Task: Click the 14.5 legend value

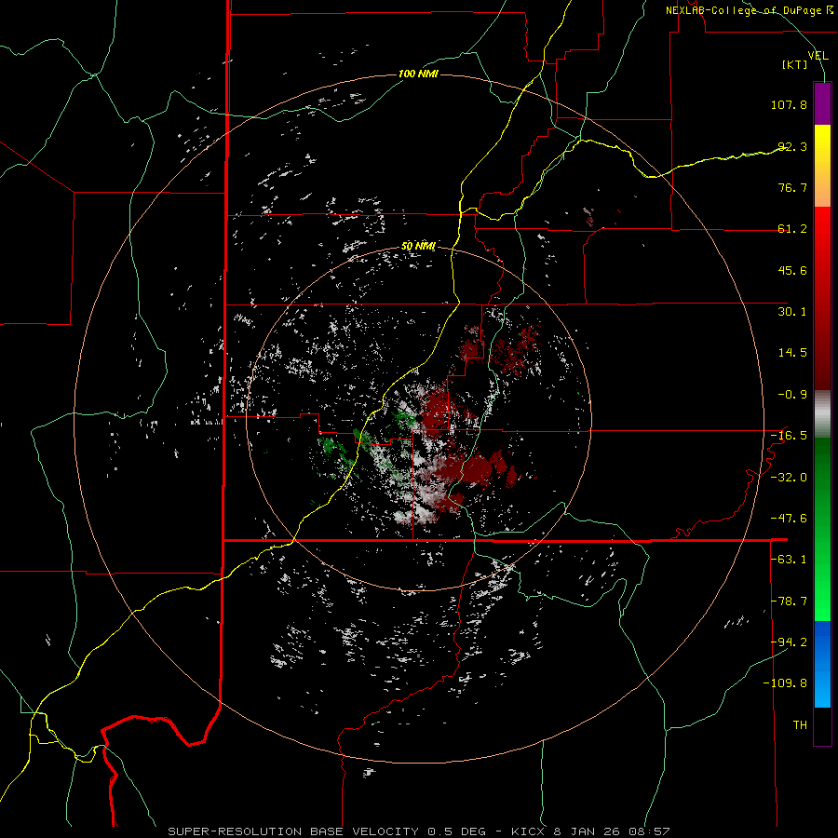Action: [792, 353]
